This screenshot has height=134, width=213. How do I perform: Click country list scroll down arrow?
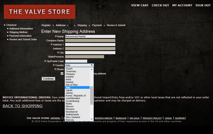click(x=92, y=119)
